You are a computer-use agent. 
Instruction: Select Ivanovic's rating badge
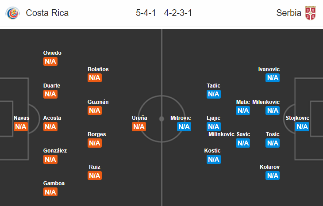[273, 78]
